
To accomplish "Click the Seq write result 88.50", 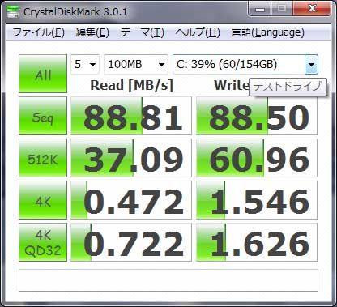I will pyautogui.click(x=257, y=116).
